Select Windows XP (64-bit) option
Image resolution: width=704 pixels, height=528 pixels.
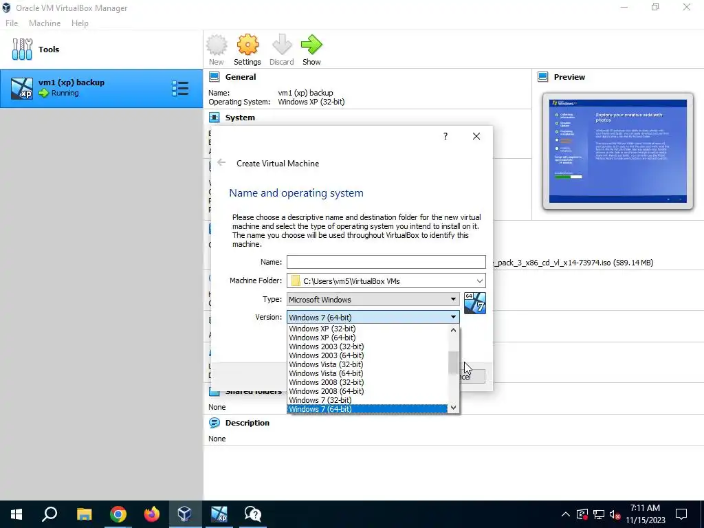click(367, 338)
